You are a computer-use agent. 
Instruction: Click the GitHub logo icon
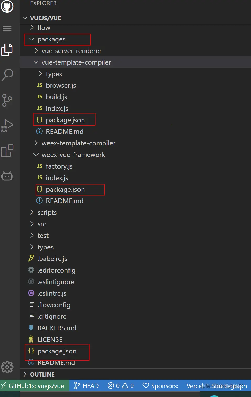(7, 6)
